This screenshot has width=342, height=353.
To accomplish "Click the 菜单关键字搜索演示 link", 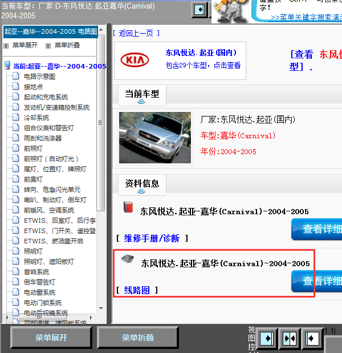I will (307, 18).
